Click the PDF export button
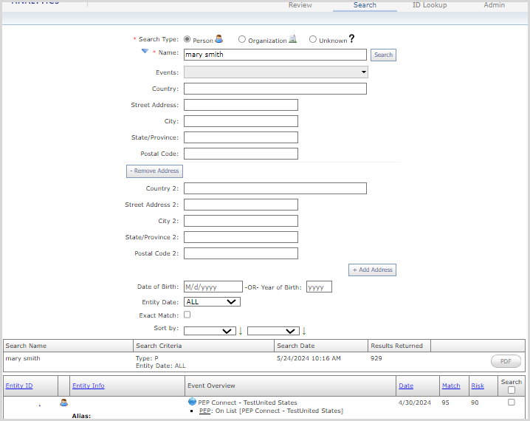The width and height of the screenshot is (530, 421). click(x=506, y=361)
